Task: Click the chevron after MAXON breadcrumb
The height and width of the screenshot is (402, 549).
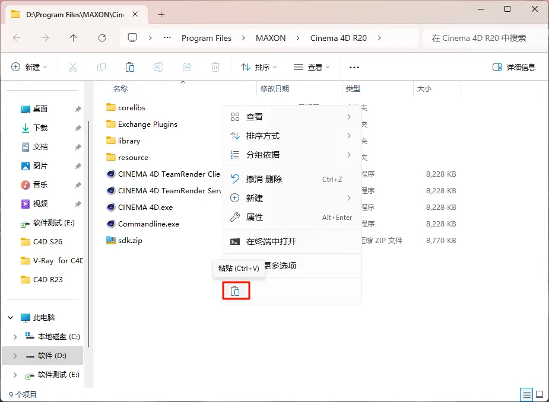Action: [298, 38]
